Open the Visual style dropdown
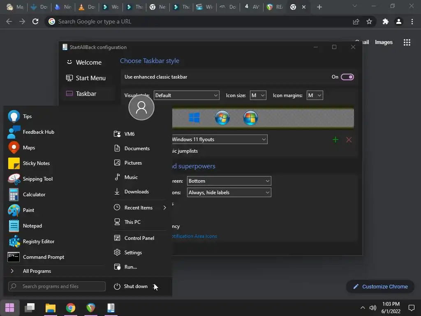Viewport: 421px width, 316px height. pyautogui.click(x=186, y=95)
